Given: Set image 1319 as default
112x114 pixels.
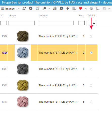Looking at the screenshot, I should click(91, 85).
